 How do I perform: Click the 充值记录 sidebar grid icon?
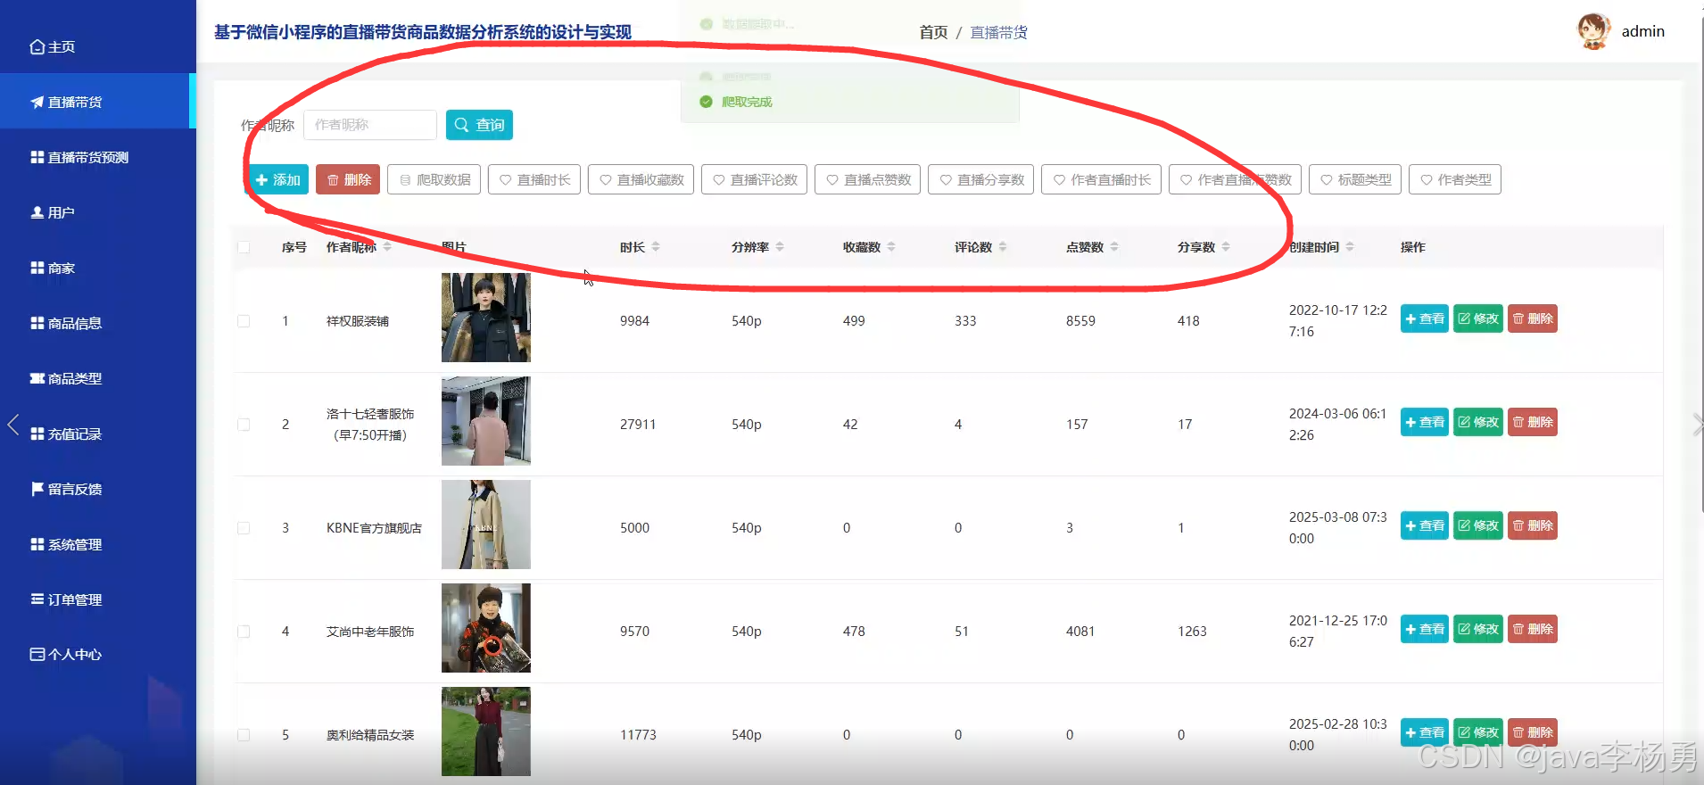coord(37,434)
